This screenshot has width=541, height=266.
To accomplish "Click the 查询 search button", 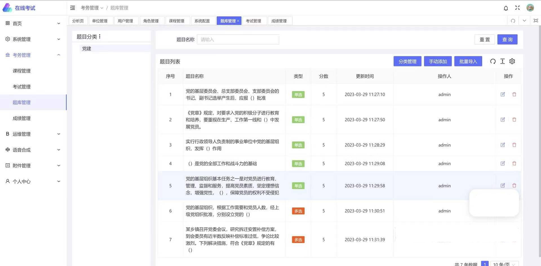I will pos(507,40).
